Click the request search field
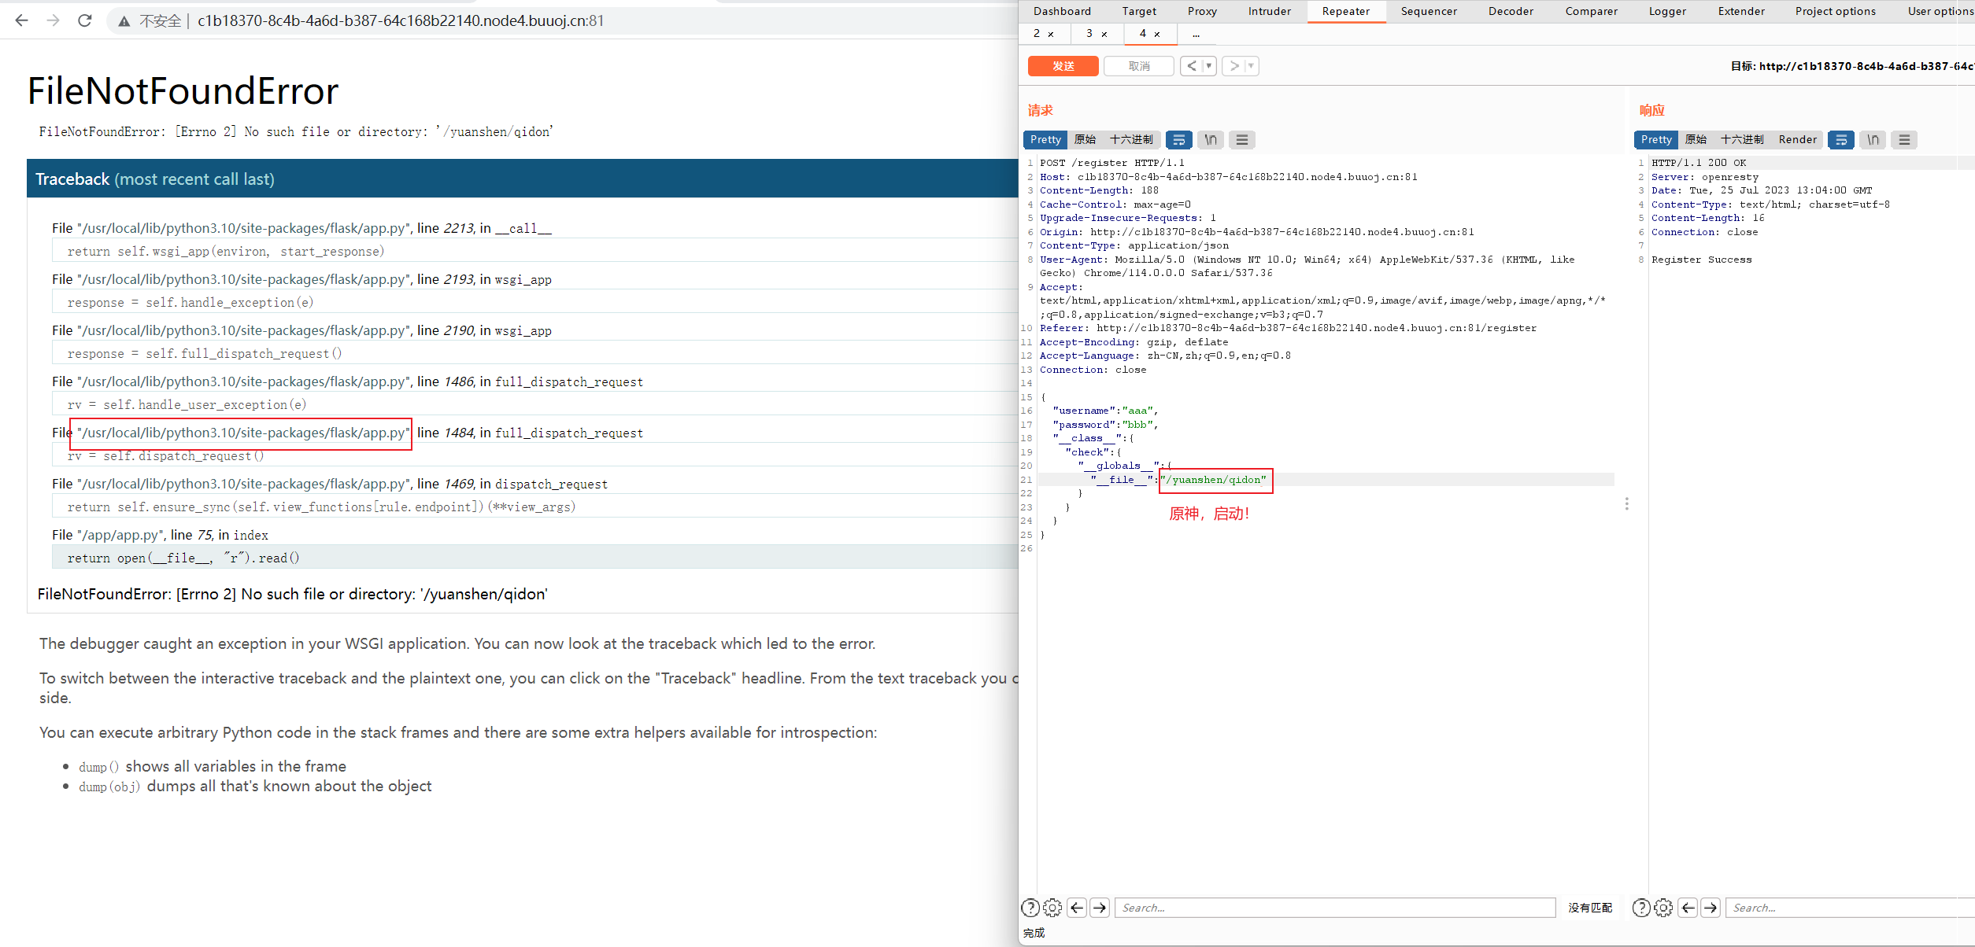1975x947 pixels. click(x=1335, y=908)
